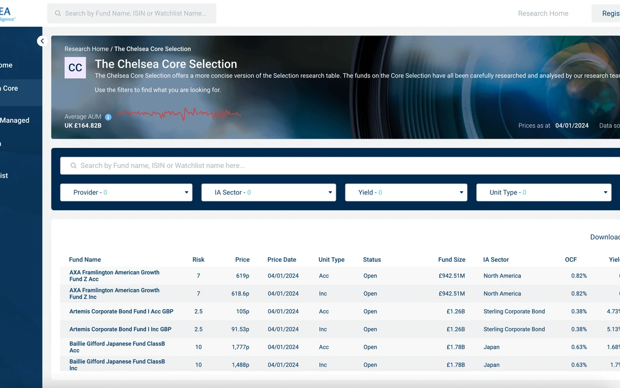Click the magnifier icon in fund filter search
The image size is (620, 388).
(74, 166)
